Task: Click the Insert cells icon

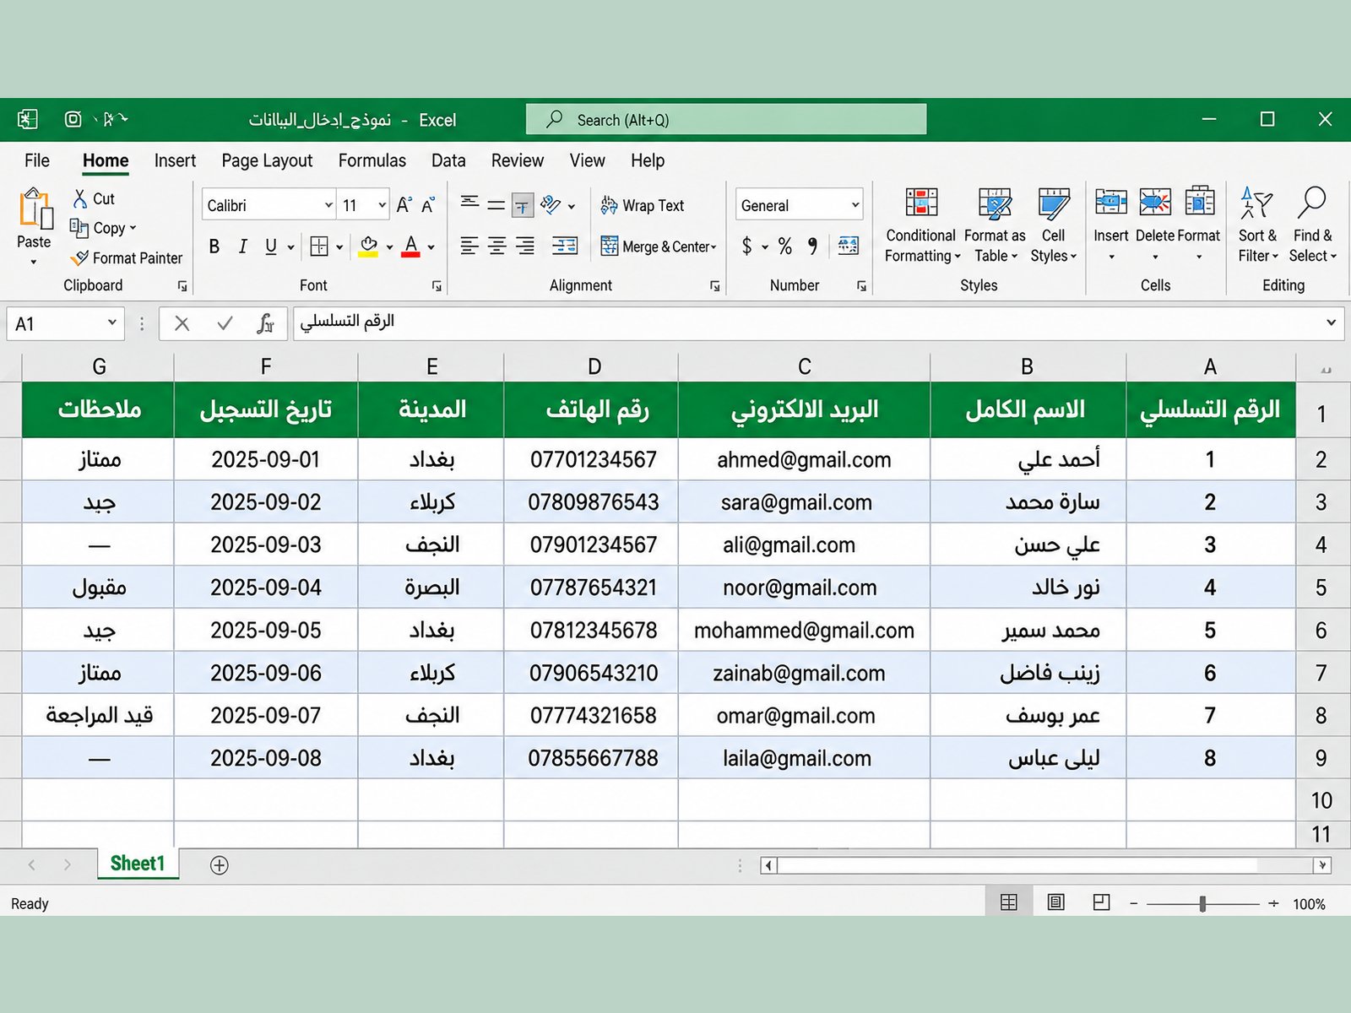Action: pos(1110,203)
